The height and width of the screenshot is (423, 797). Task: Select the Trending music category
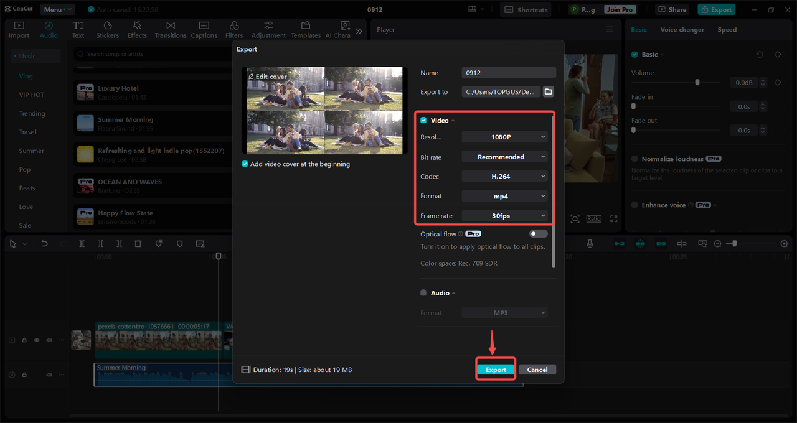tap(32, 113)
